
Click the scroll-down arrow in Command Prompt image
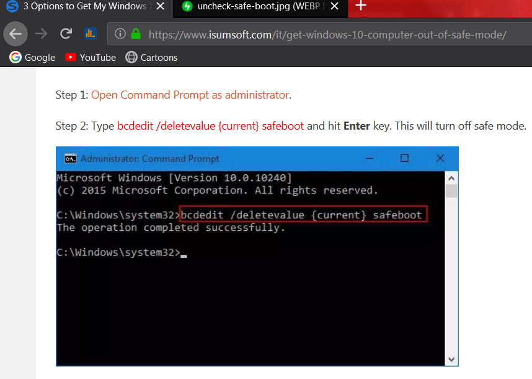click(451, 359)
